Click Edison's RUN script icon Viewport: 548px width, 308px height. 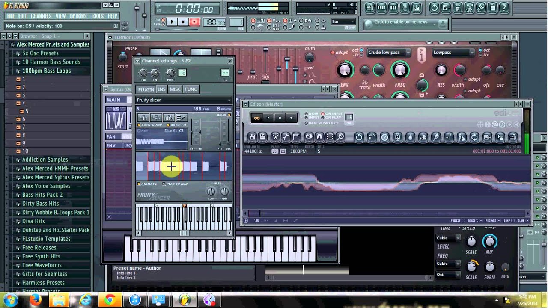(x=372, y=137)
